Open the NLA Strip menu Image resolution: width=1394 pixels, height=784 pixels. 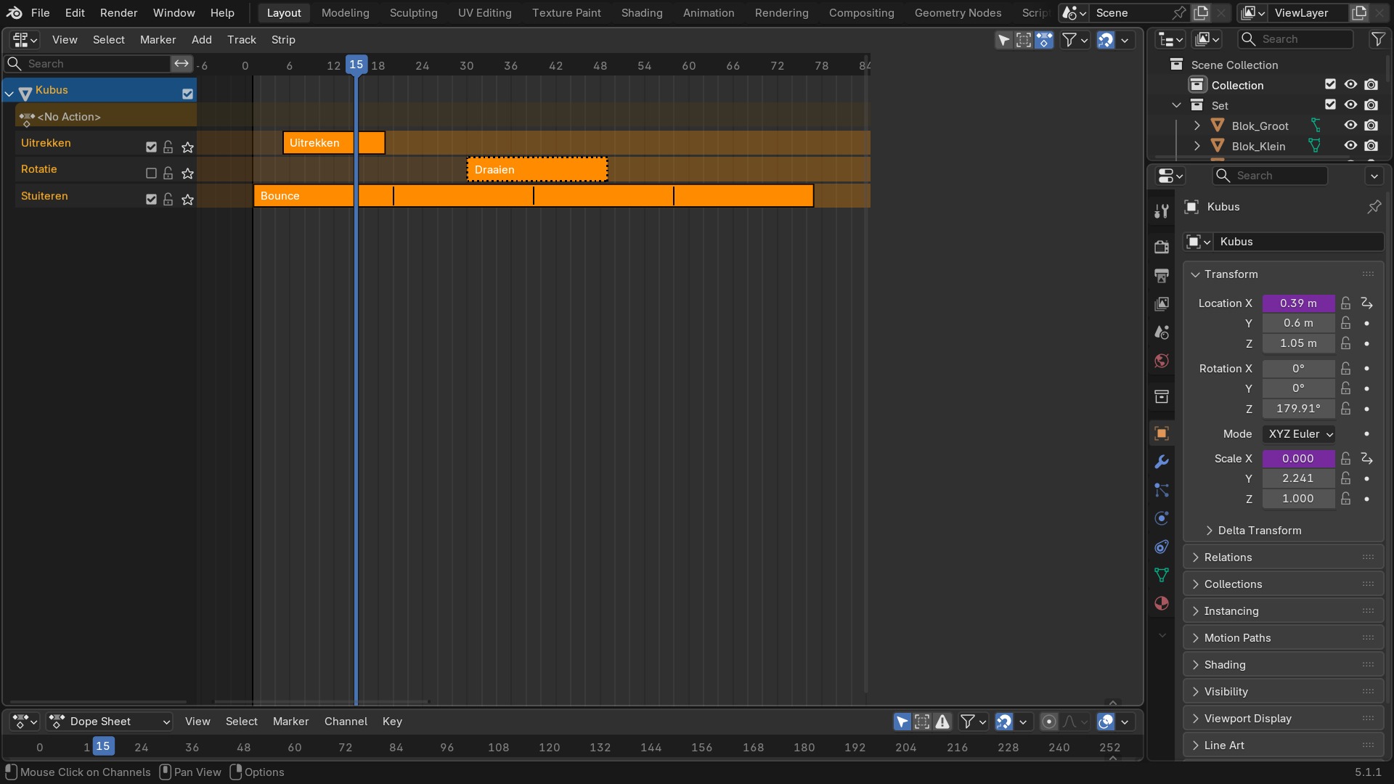point(283,40)
